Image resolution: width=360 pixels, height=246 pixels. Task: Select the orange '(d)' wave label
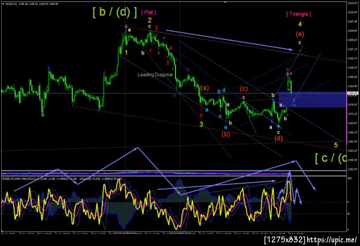(278, 138)
